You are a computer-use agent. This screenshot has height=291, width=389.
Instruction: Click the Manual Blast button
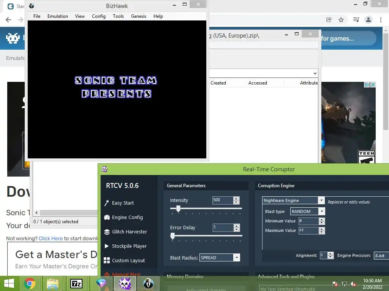click(x=123, y=274)
